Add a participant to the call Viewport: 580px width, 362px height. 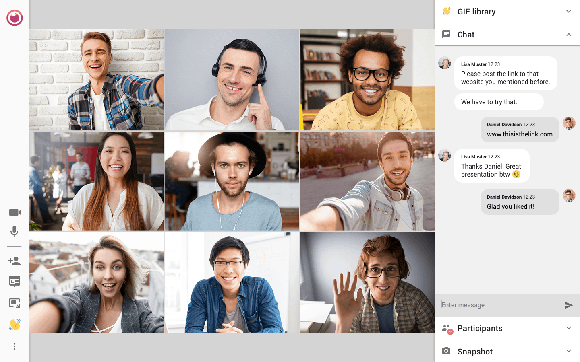pos(14,261)
